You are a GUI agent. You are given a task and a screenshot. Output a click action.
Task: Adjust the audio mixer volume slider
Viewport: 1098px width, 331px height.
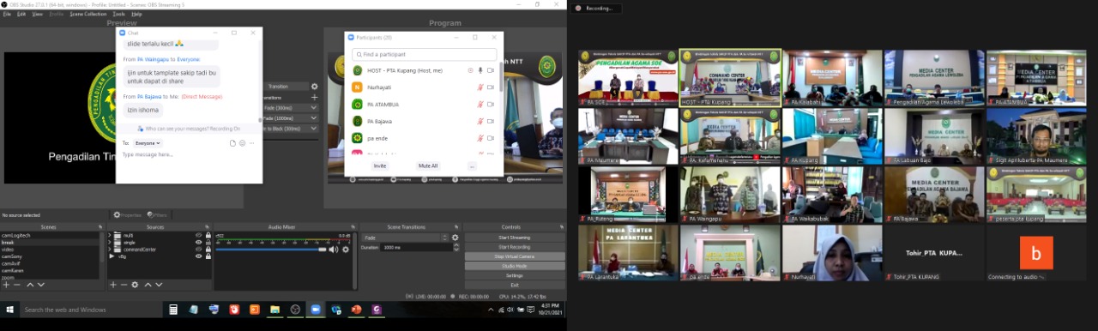271,250
